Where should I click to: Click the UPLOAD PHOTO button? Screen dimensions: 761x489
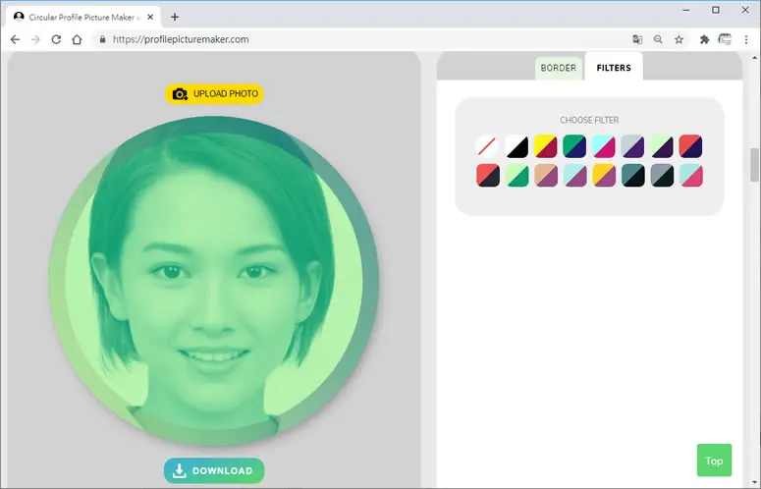tap(214, 93)
